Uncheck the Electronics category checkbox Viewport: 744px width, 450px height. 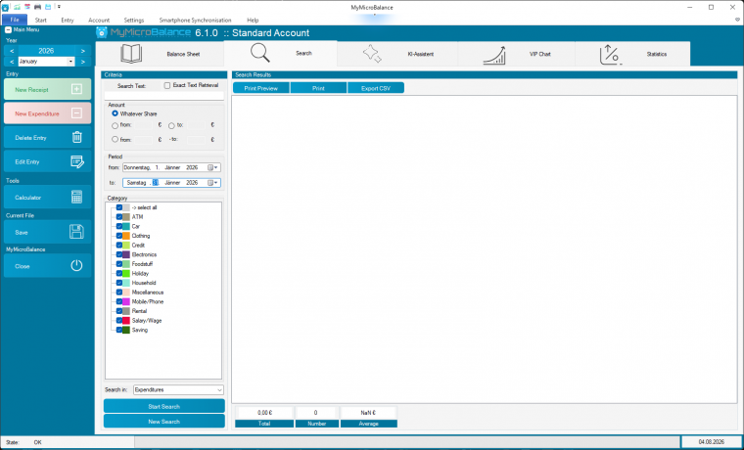[x=119, y=254]
